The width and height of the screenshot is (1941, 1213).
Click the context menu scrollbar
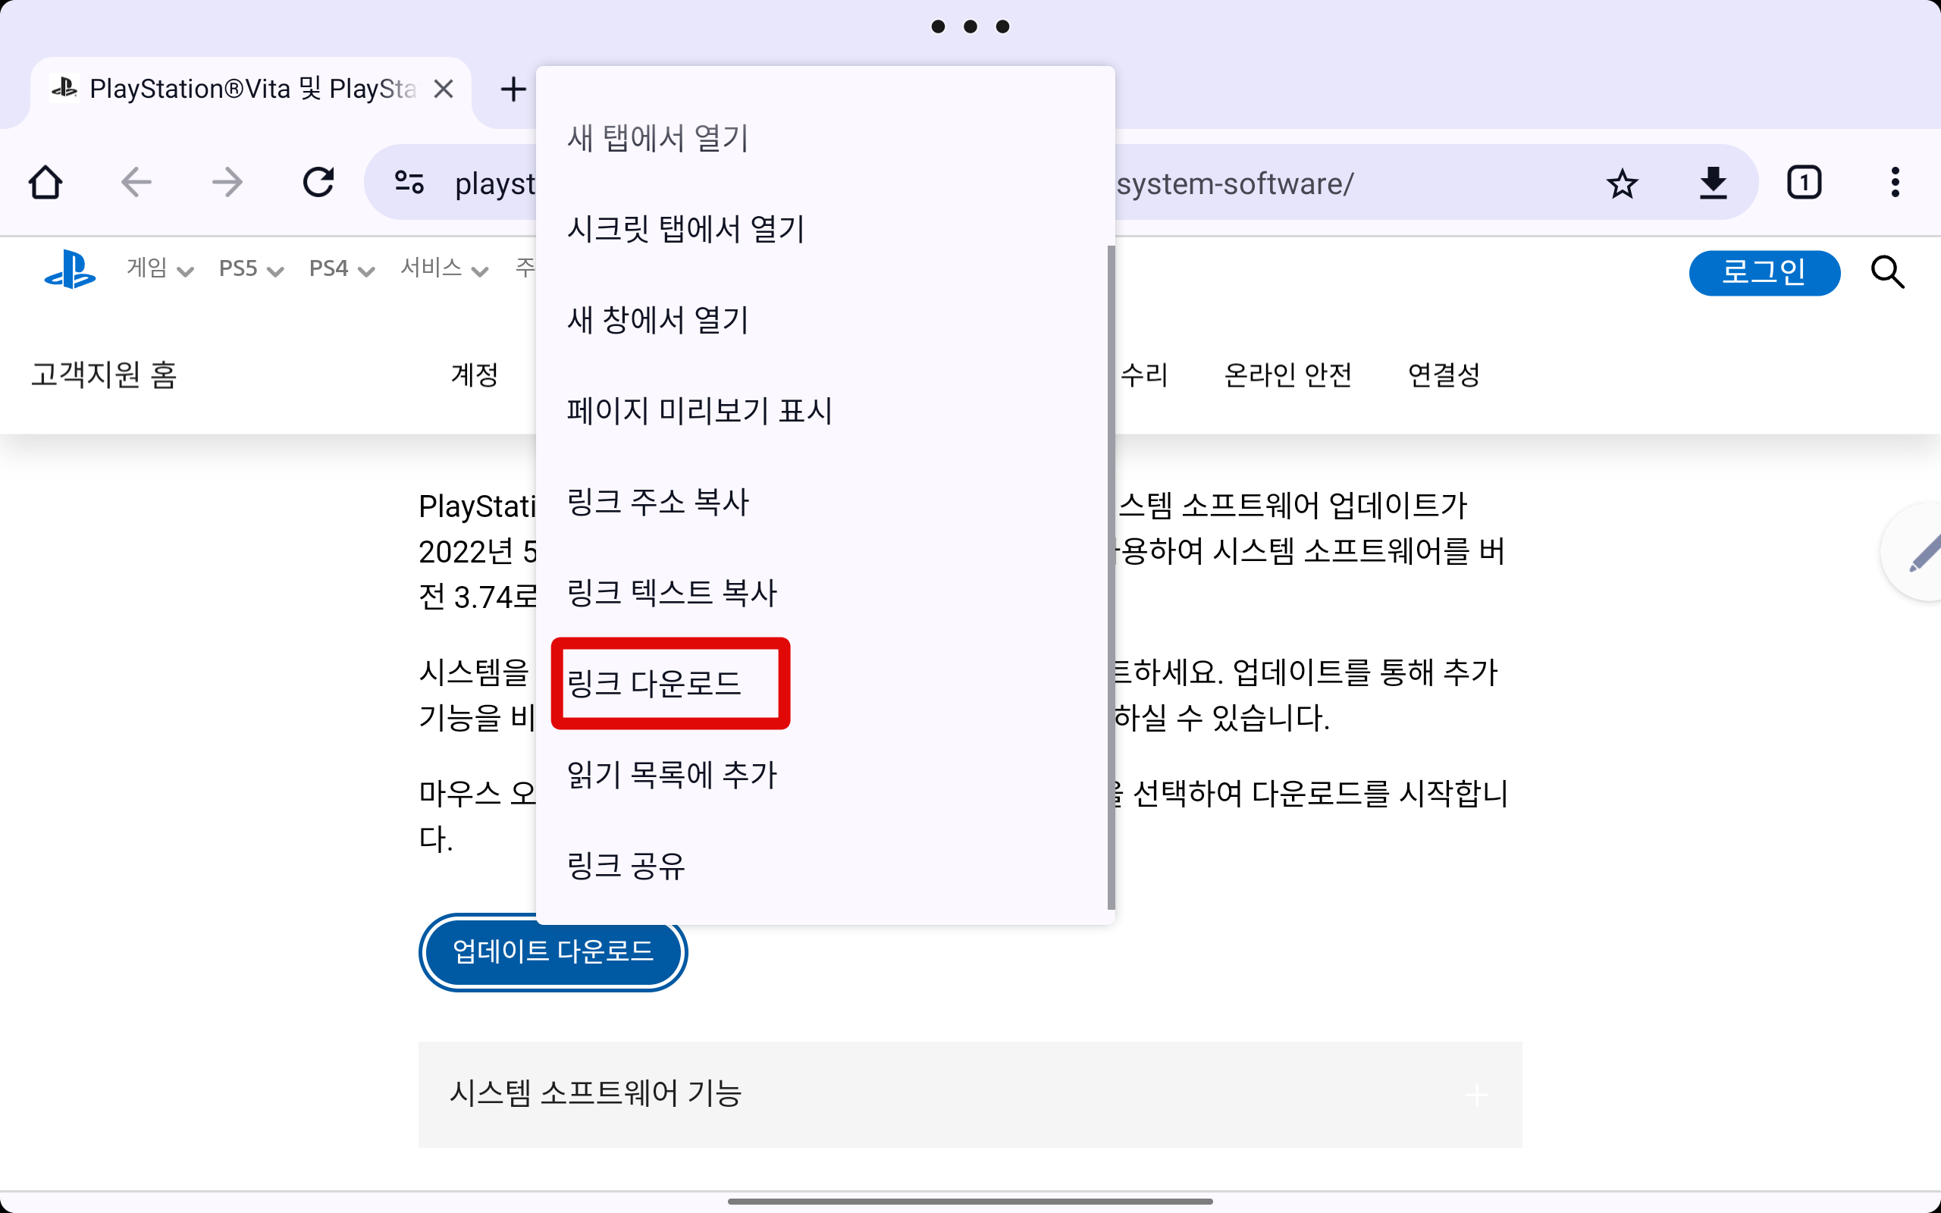1111,578
